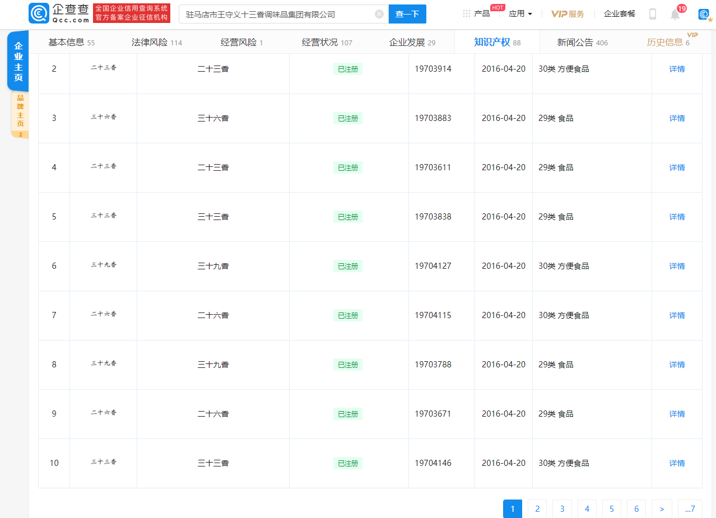Screen dimensions: 716x518
Task: Click trademark image in row 2
Action: [104, 67]
